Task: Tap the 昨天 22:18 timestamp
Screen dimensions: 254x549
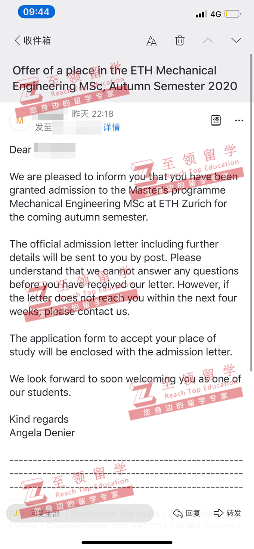Action: click(x=92, y=114)
